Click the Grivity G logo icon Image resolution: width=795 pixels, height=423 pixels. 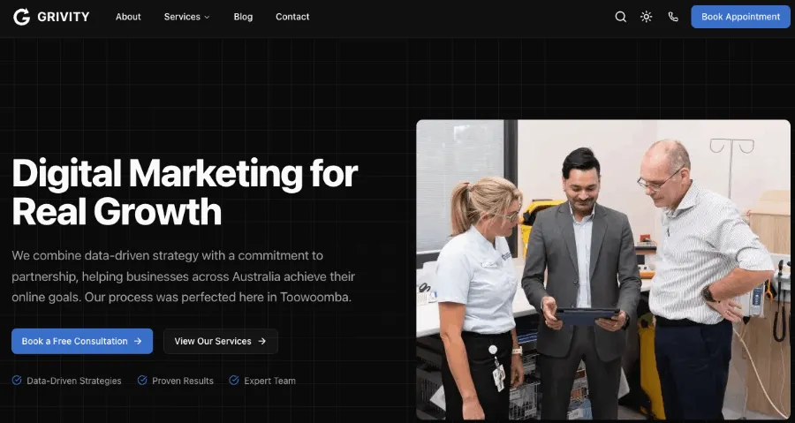coord(22,17)
